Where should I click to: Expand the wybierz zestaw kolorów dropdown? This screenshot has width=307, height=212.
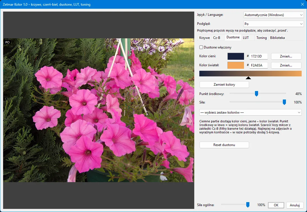[250, 112]
